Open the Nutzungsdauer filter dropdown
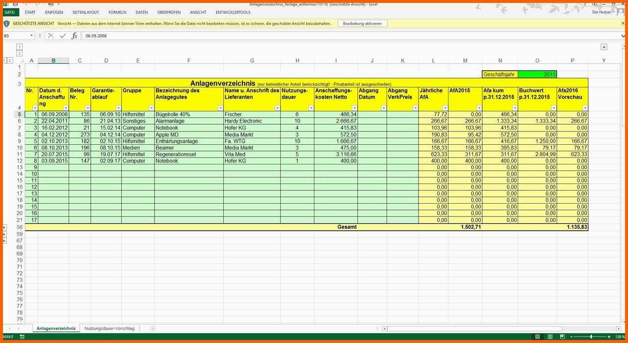Viewport: 628px width, 343px height. 311,107
